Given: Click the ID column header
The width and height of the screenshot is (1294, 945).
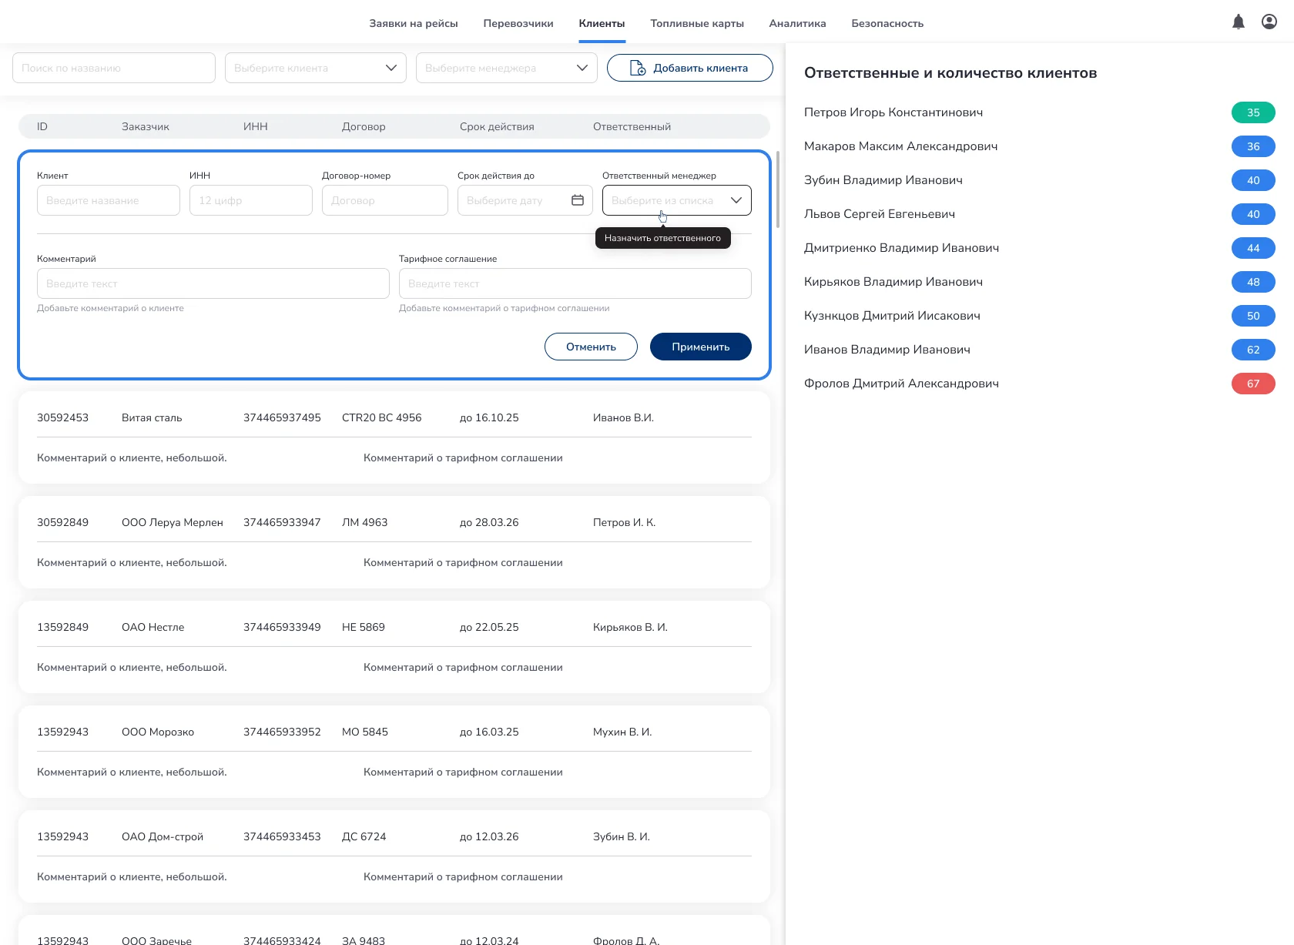Looking at the screenshot, I should (x=42, y=126).
